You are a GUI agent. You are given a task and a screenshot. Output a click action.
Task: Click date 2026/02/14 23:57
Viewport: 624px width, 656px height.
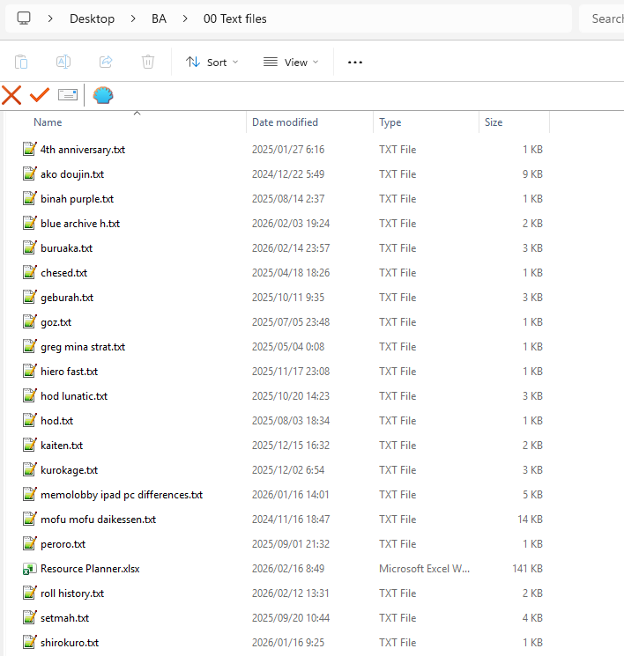click(x=291, y=248)
